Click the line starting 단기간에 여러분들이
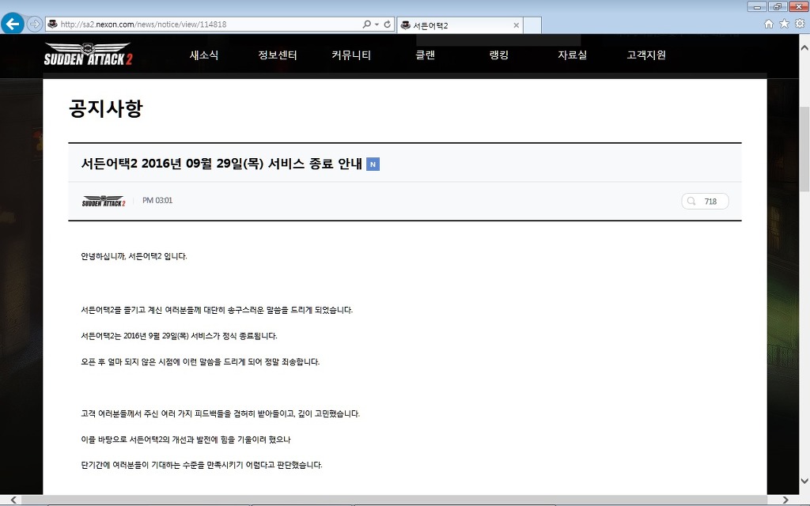This screenshot has width=810, height=506. point(202,465)
